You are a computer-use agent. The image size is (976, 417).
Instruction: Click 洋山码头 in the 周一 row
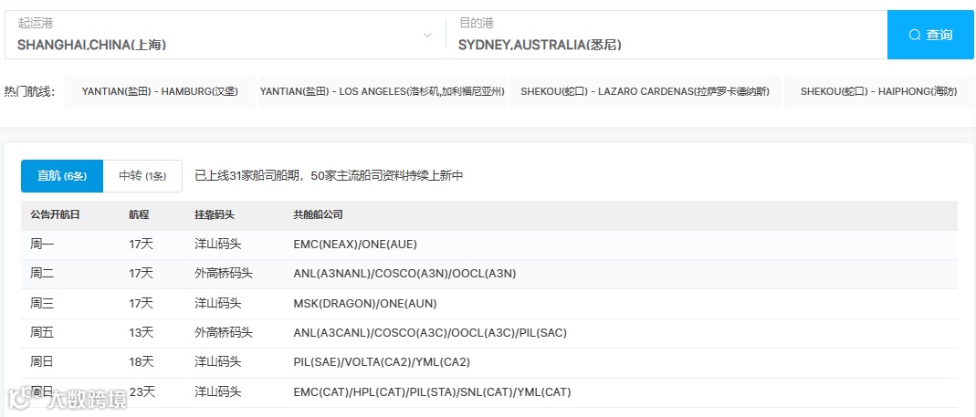pos(218,245)
